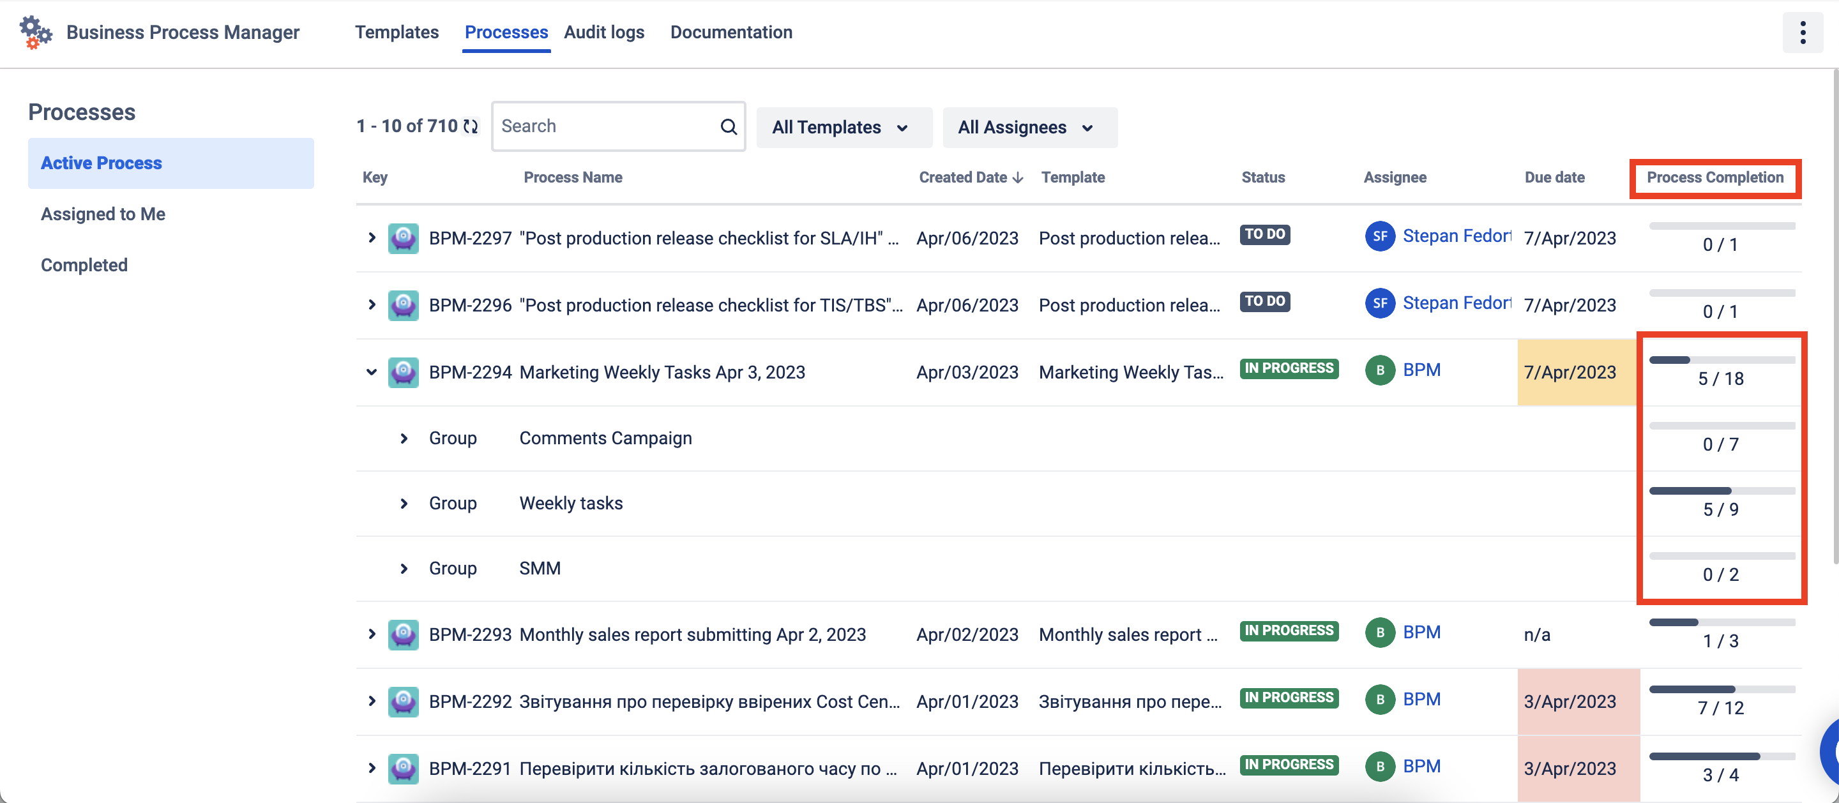Expand the Comments Campaign group
This screenshot has width=1839, height=803.
(x=404, y=439)
